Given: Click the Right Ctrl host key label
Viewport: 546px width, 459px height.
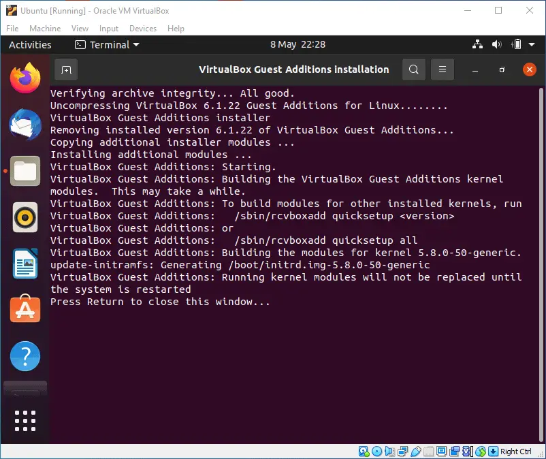Looking at the screenshot, I should 516,452.
